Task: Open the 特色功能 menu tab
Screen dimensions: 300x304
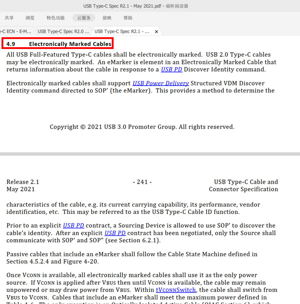Action: click(x=56, y=18)
